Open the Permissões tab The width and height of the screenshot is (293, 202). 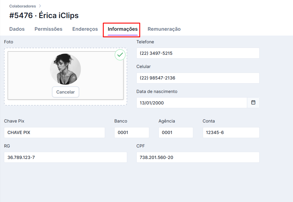(x=48, y=29)
